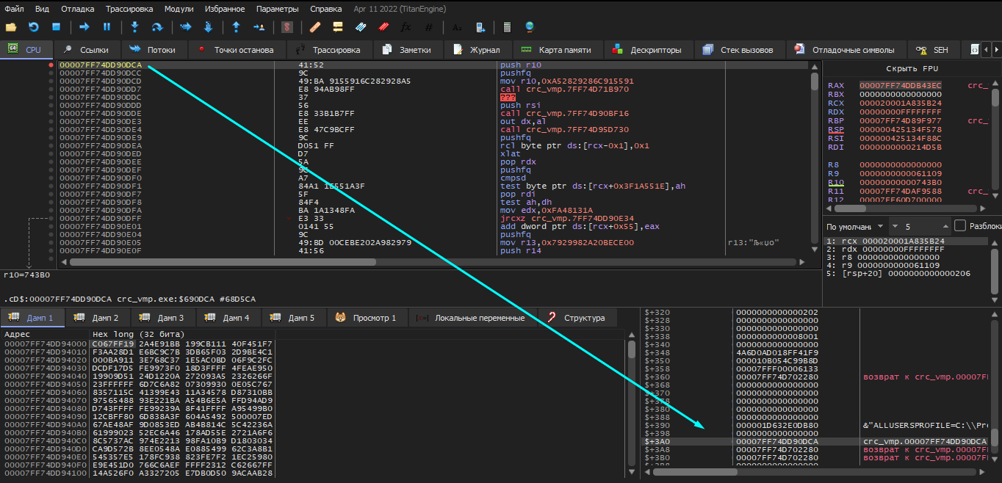The image size is (1002, 483).
Task: Open the Файл menu
Action: click(14, 9)
